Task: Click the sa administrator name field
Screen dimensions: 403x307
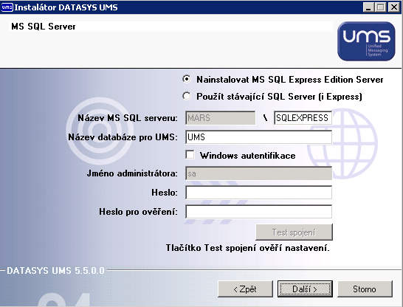Action: pyautogui.click(x=258, y=173)
